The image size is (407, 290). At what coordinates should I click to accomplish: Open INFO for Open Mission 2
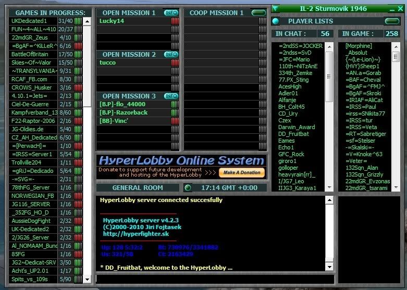pos(171,54)
